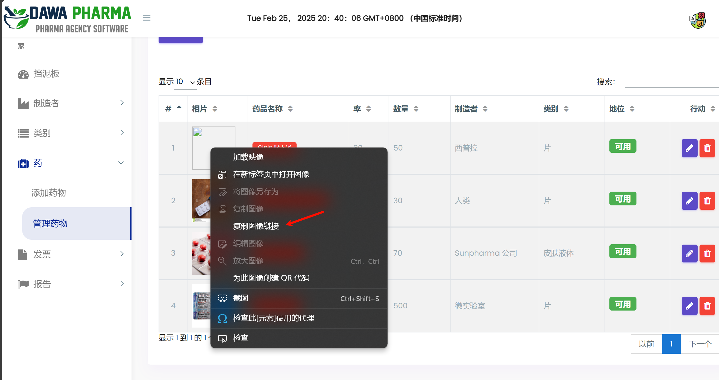719x380 pixels.
Task: Click the document icon beside 发票
Action: point(22,255)
